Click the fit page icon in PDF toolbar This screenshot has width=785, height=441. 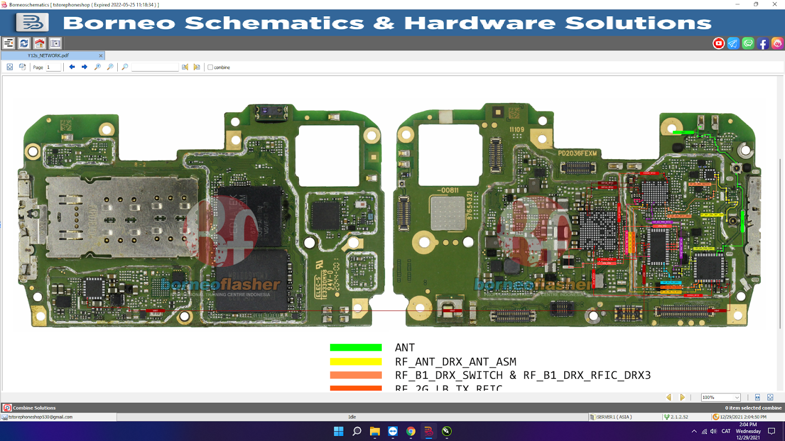click(x=10, y=67)
